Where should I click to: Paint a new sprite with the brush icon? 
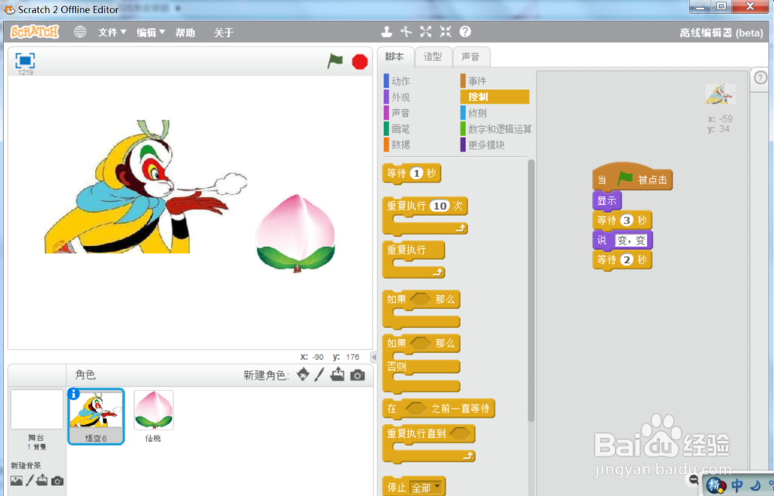320,375
